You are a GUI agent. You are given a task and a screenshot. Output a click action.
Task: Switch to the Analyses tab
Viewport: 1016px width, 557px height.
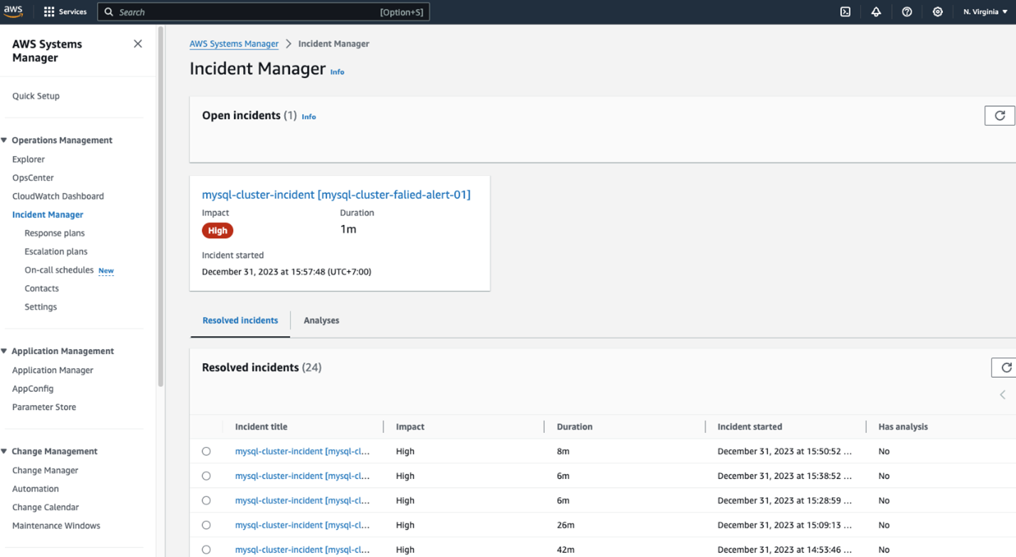click(321, 320)
